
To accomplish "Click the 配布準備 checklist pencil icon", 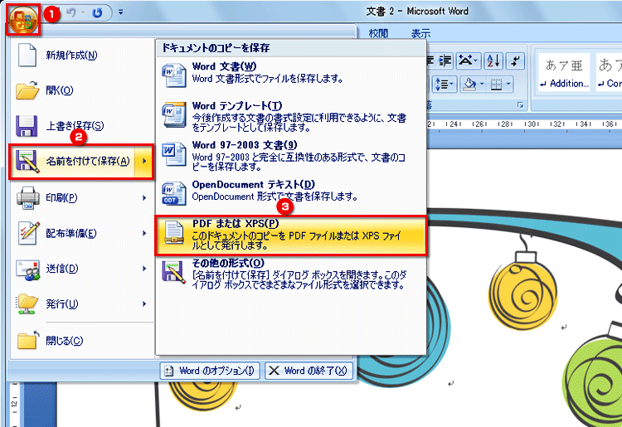I will [x=28, y=233].
